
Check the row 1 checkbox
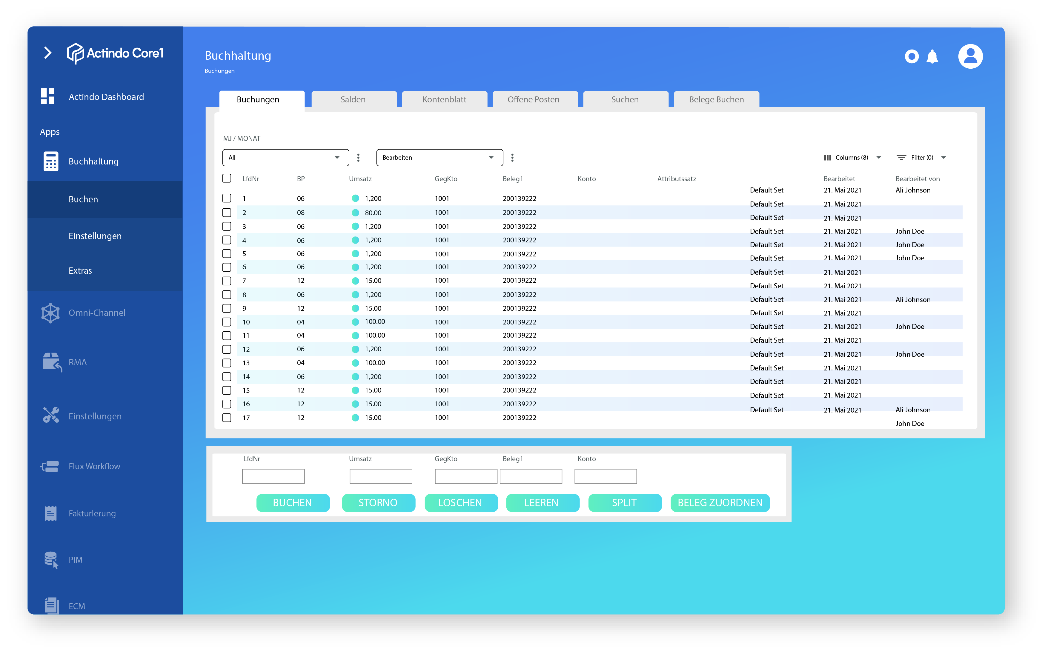click(x=227, y=198)
